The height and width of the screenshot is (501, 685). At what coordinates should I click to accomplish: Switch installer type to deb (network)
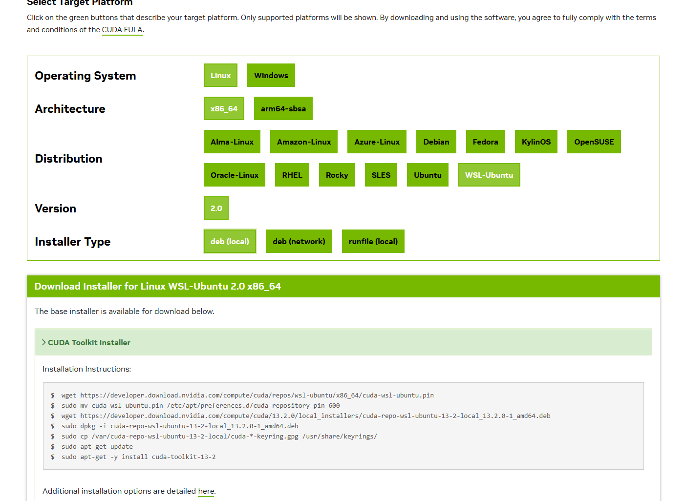click(299, 241)
